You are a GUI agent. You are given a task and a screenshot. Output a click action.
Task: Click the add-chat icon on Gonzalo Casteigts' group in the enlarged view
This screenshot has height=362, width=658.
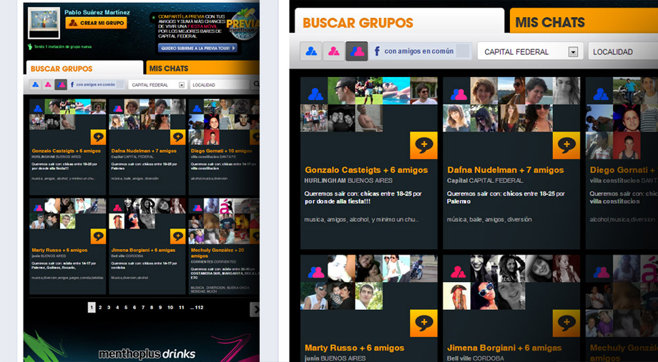(423, 146)
